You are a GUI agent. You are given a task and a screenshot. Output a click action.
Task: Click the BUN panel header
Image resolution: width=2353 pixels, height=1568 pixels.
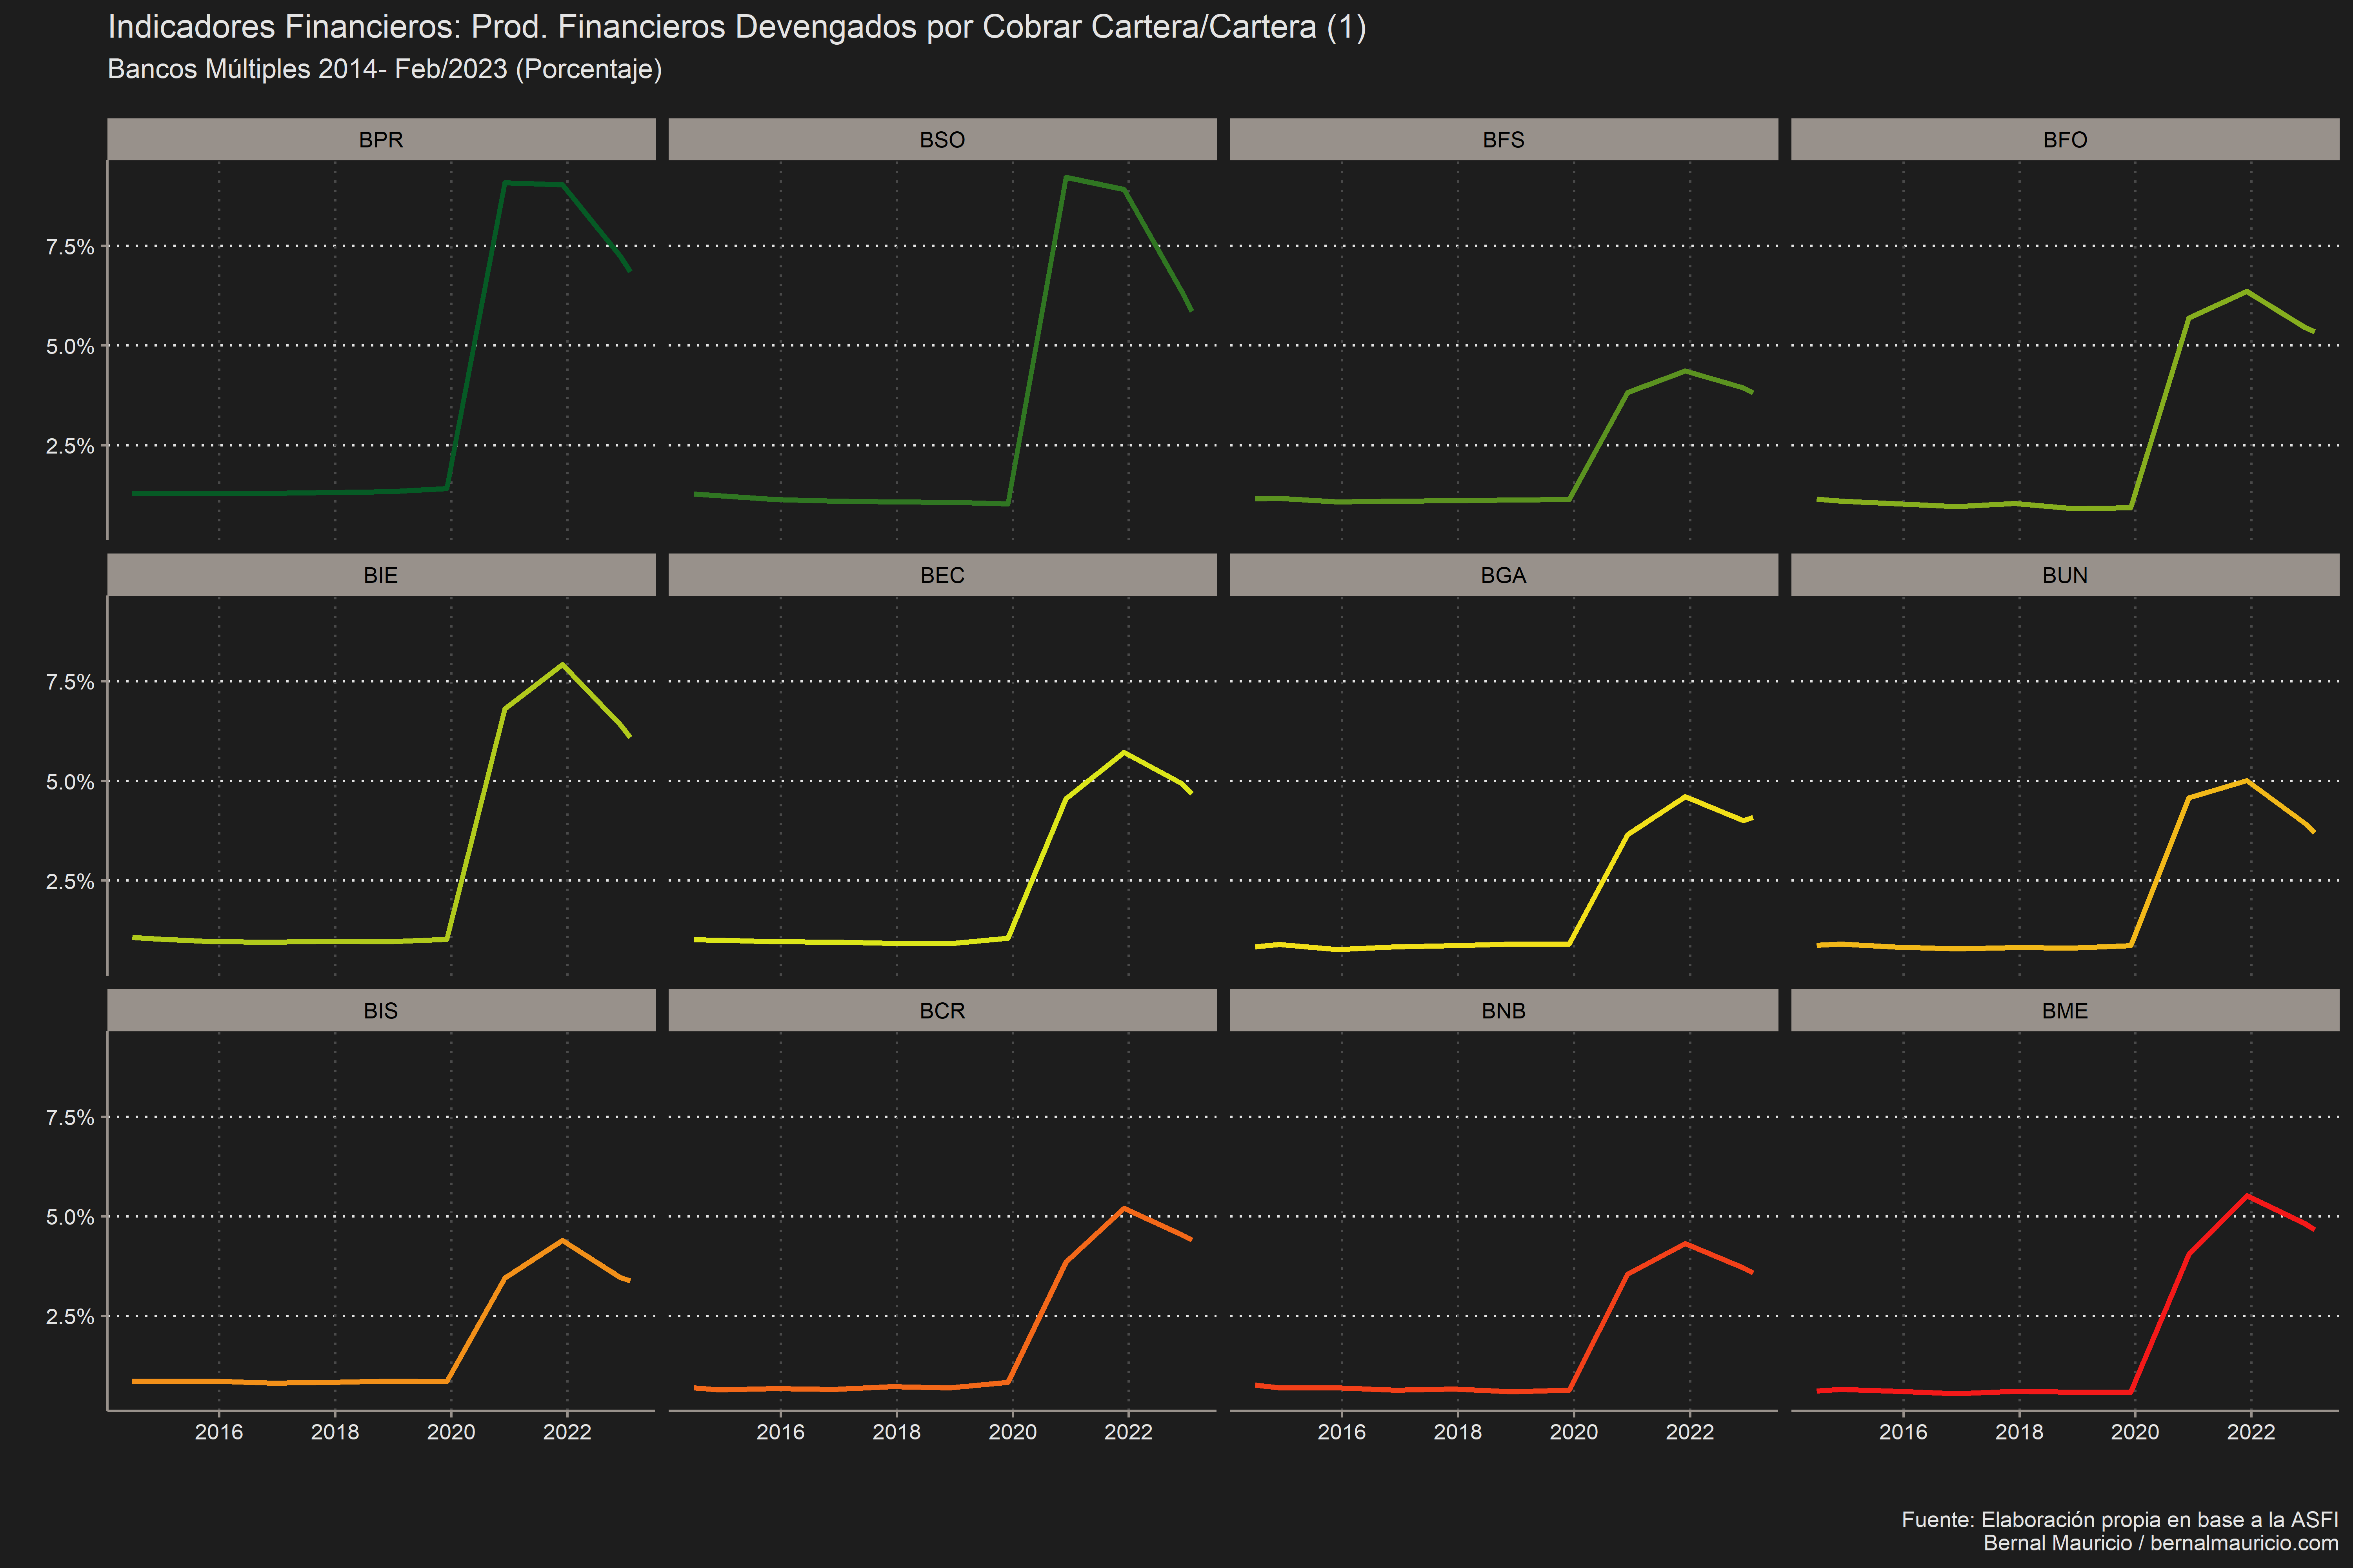pos(2065,575)
